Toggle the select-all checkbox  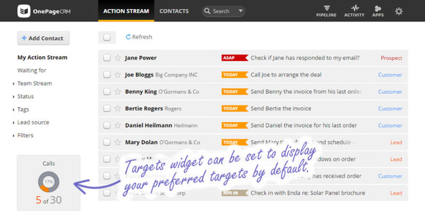pos(107,37)
